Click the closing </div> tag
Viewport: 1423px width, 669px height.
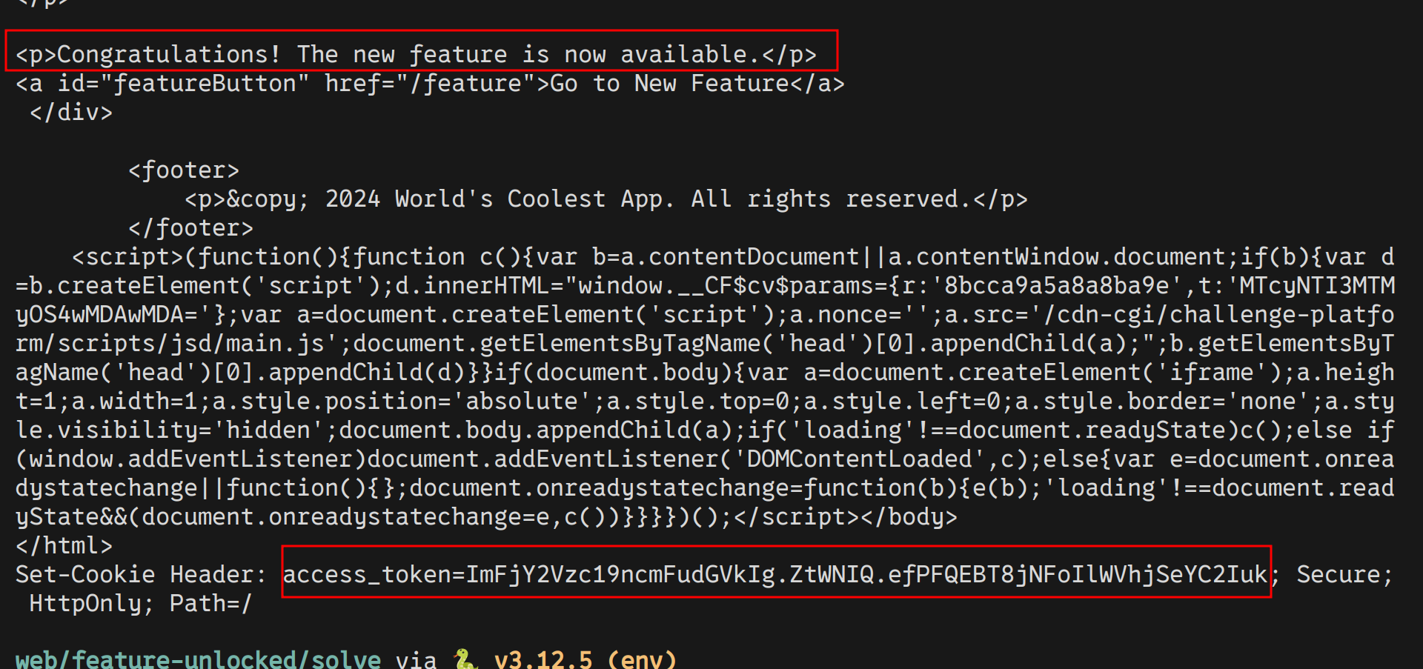pyautogui.click(x=70, y=113)
